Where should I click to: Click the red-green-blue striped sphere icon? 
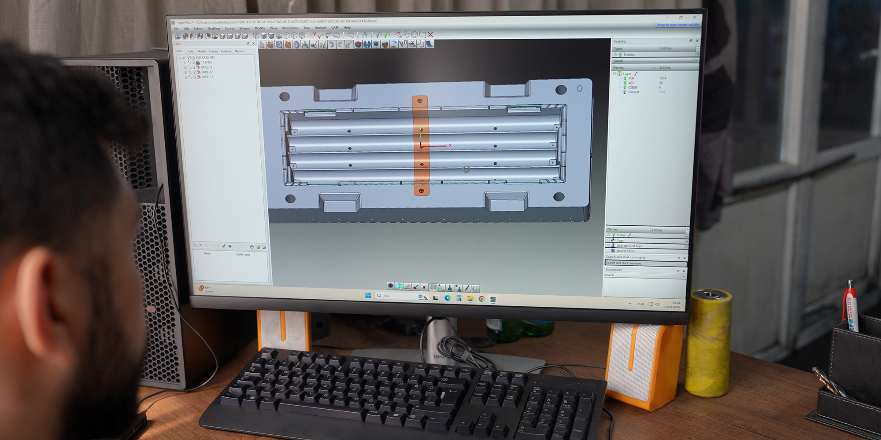(385, 44)
